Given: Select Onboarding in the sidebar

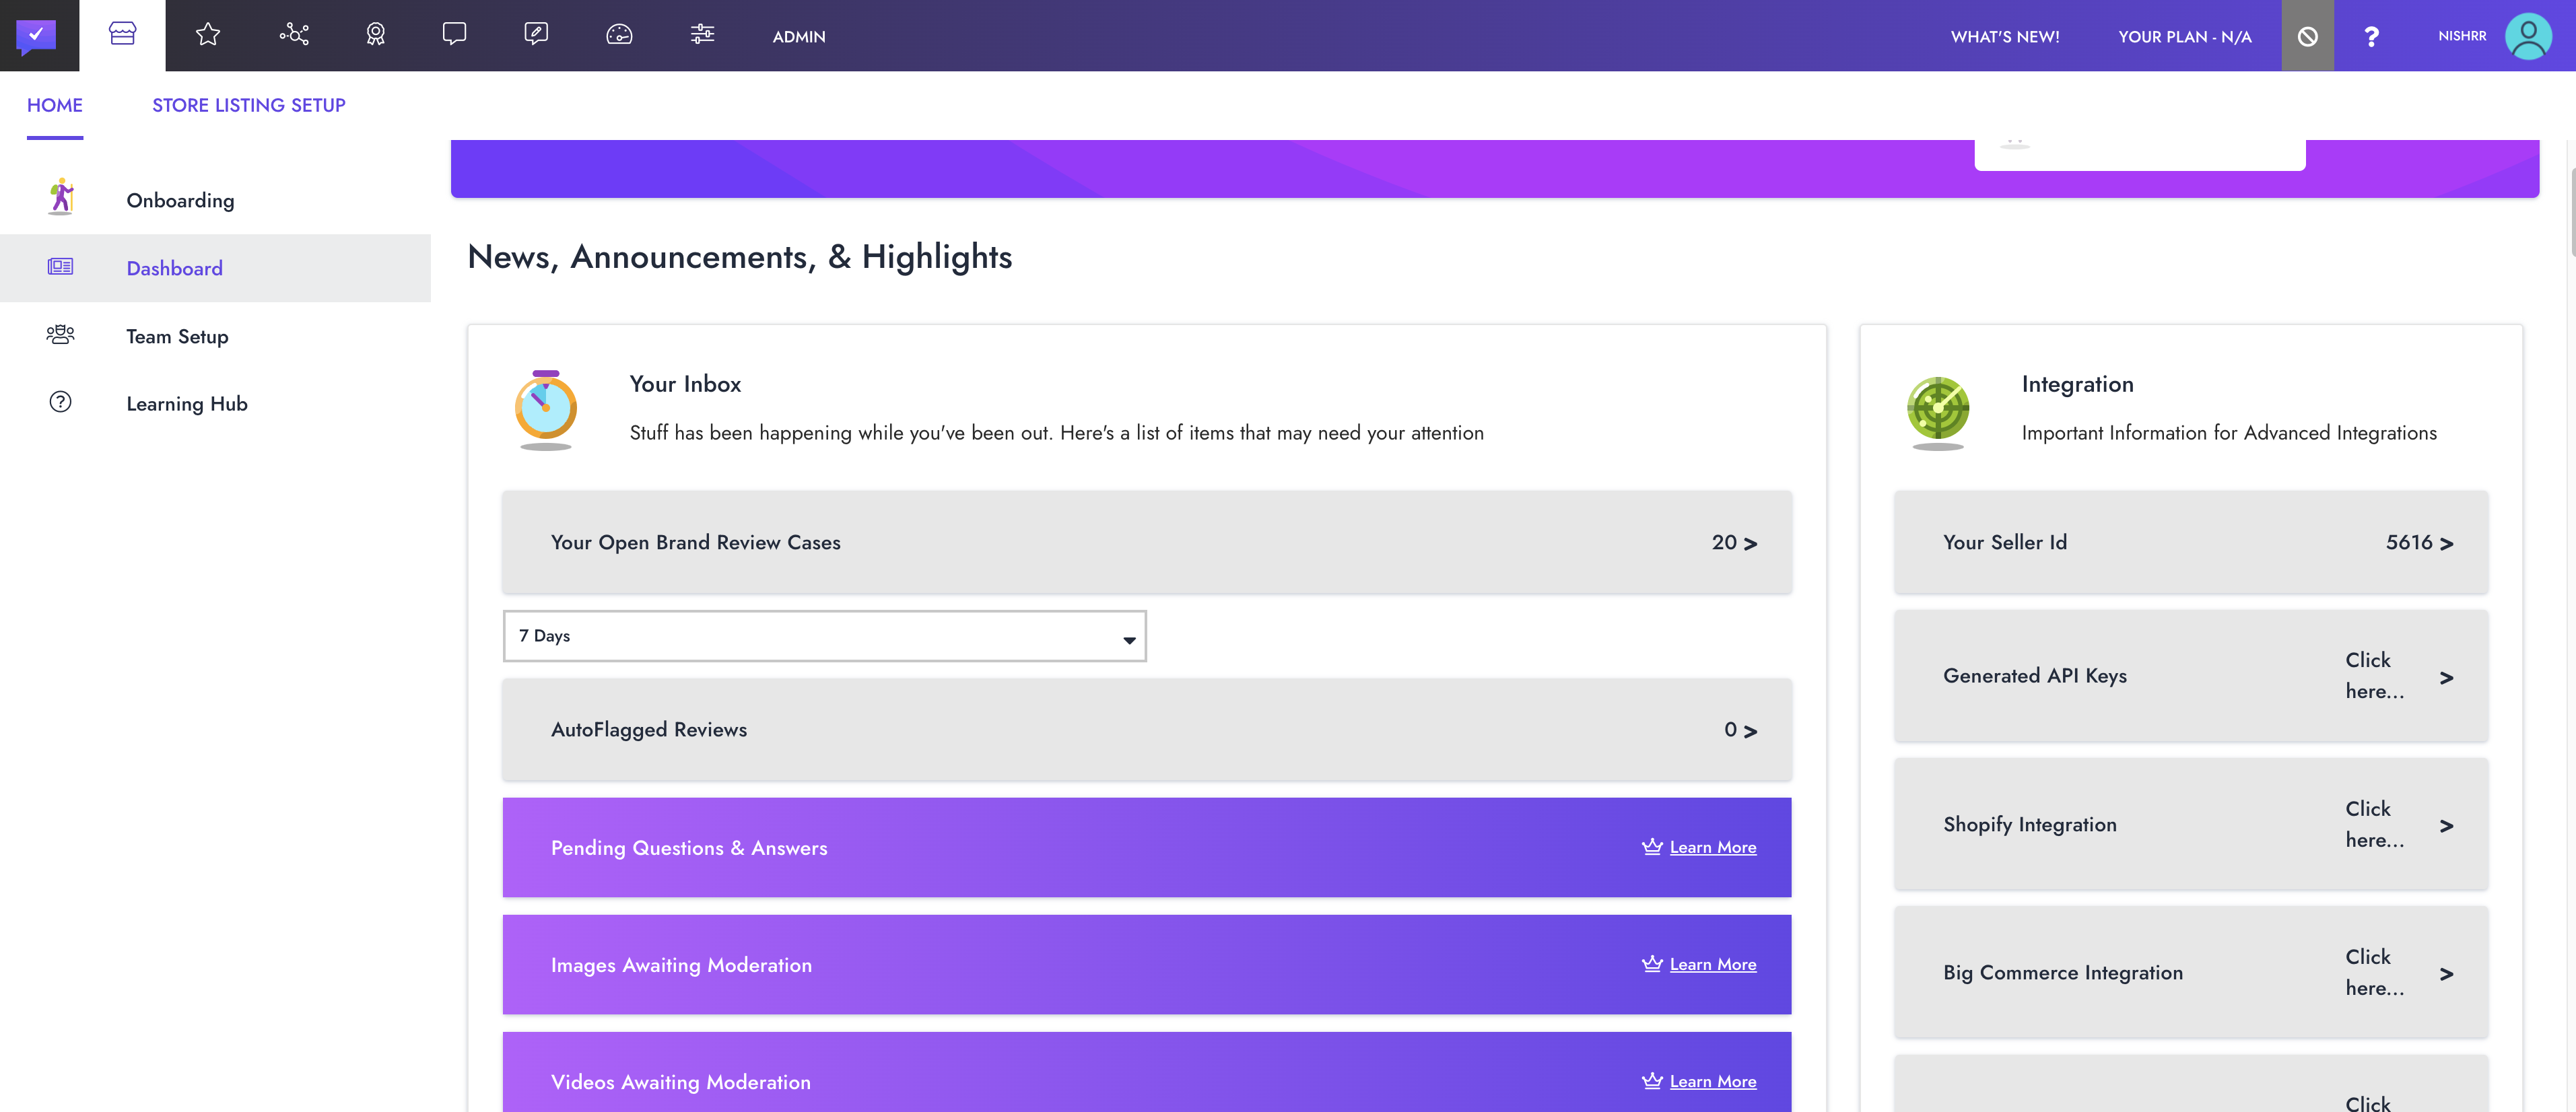Looking at the screenshot, I should 215,200.
